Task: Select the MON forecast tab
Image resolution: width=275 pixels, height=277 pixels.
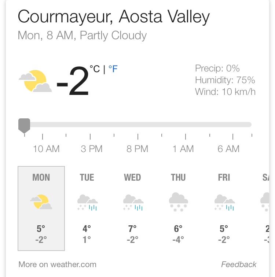Action: (41, 178)
